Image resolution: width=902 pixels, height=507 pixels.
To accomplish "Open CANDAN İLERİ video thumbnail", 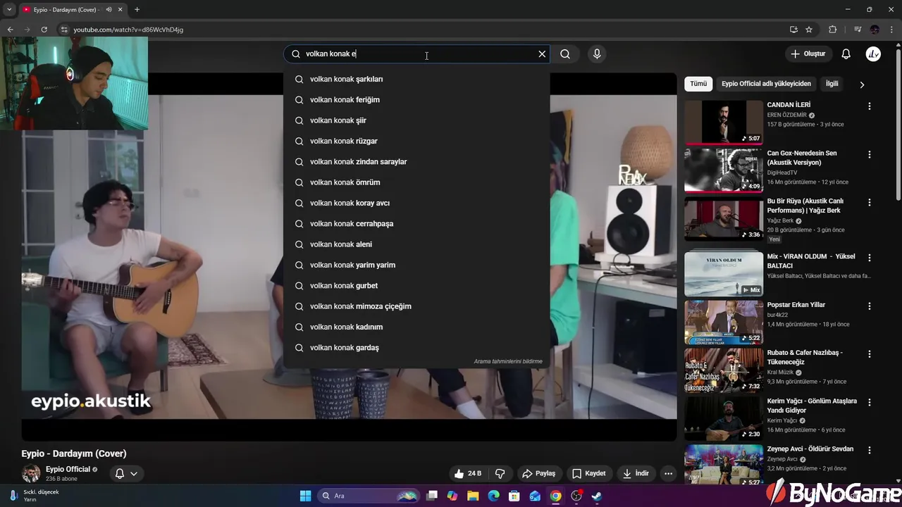I will (724, 123).
